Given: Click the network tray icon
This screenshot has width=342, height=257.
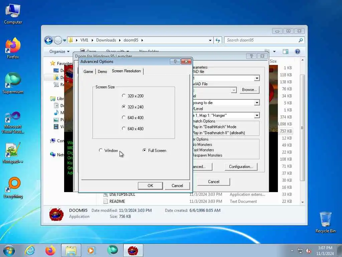Looking at the screenshot, I should pos(300,251).
